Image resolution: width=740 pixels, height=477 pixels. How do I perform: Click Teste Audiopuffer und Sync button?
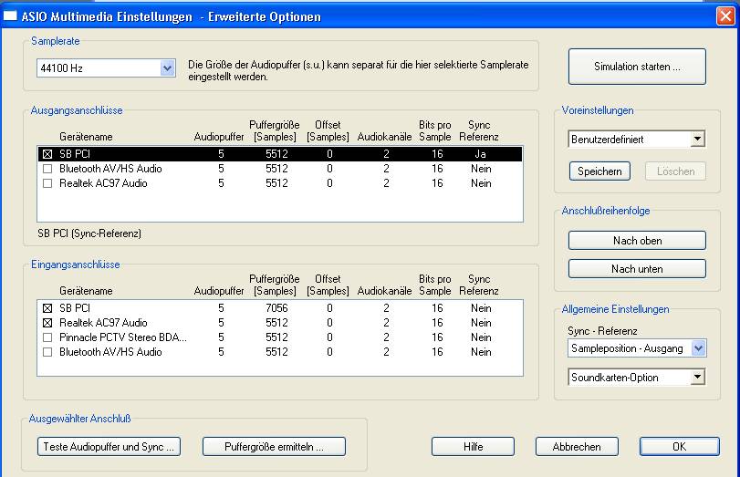[109, 447]
